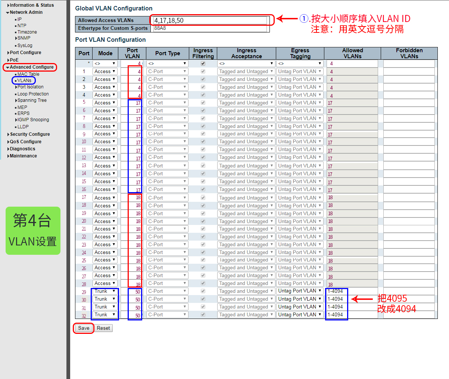Image resolution: width=449 pixels, height=379 pixels.
Task: Open the LLDP page
Action: pos(23,127)
